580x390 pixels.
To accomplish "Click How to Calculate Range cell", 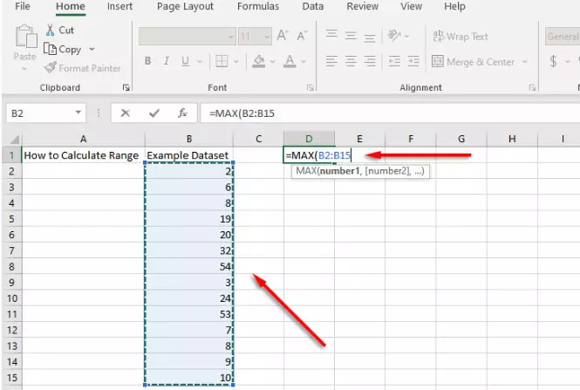I will pyautogui.click(x=83, y=155).
